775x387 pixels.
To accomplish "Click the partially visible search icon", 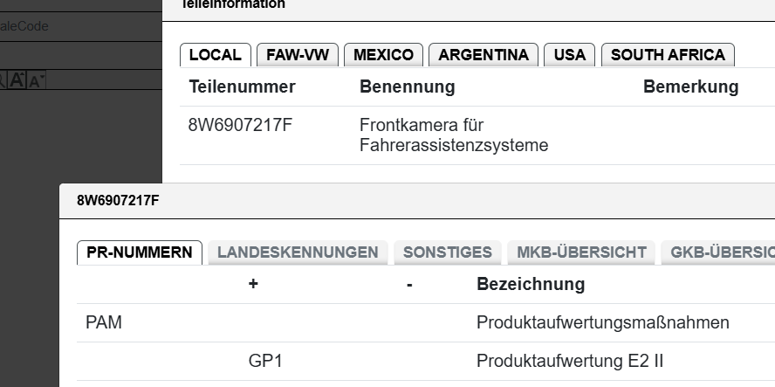I will tap(3, 80).
